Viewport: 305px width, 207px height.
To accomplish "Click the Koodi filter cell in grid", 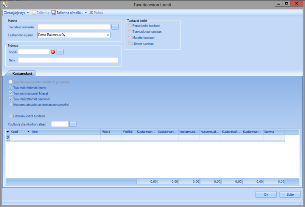I will 20,138.
